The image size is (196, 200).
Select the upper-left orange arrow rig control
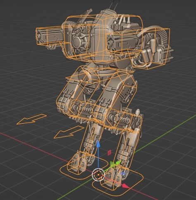pos(31,119)
